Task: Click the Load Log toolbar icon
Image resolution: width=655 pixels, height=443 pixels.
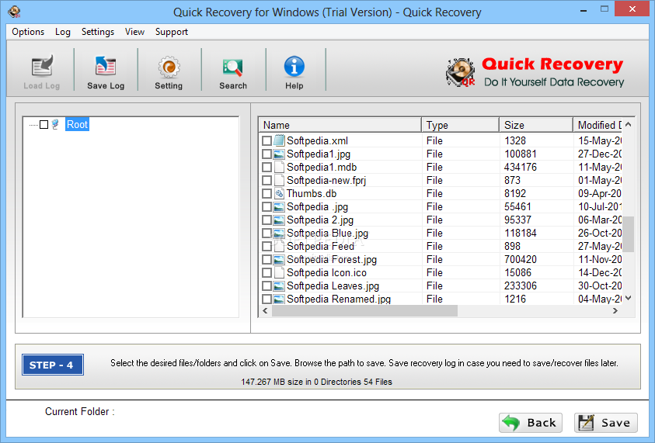Action: click(42, 66)
